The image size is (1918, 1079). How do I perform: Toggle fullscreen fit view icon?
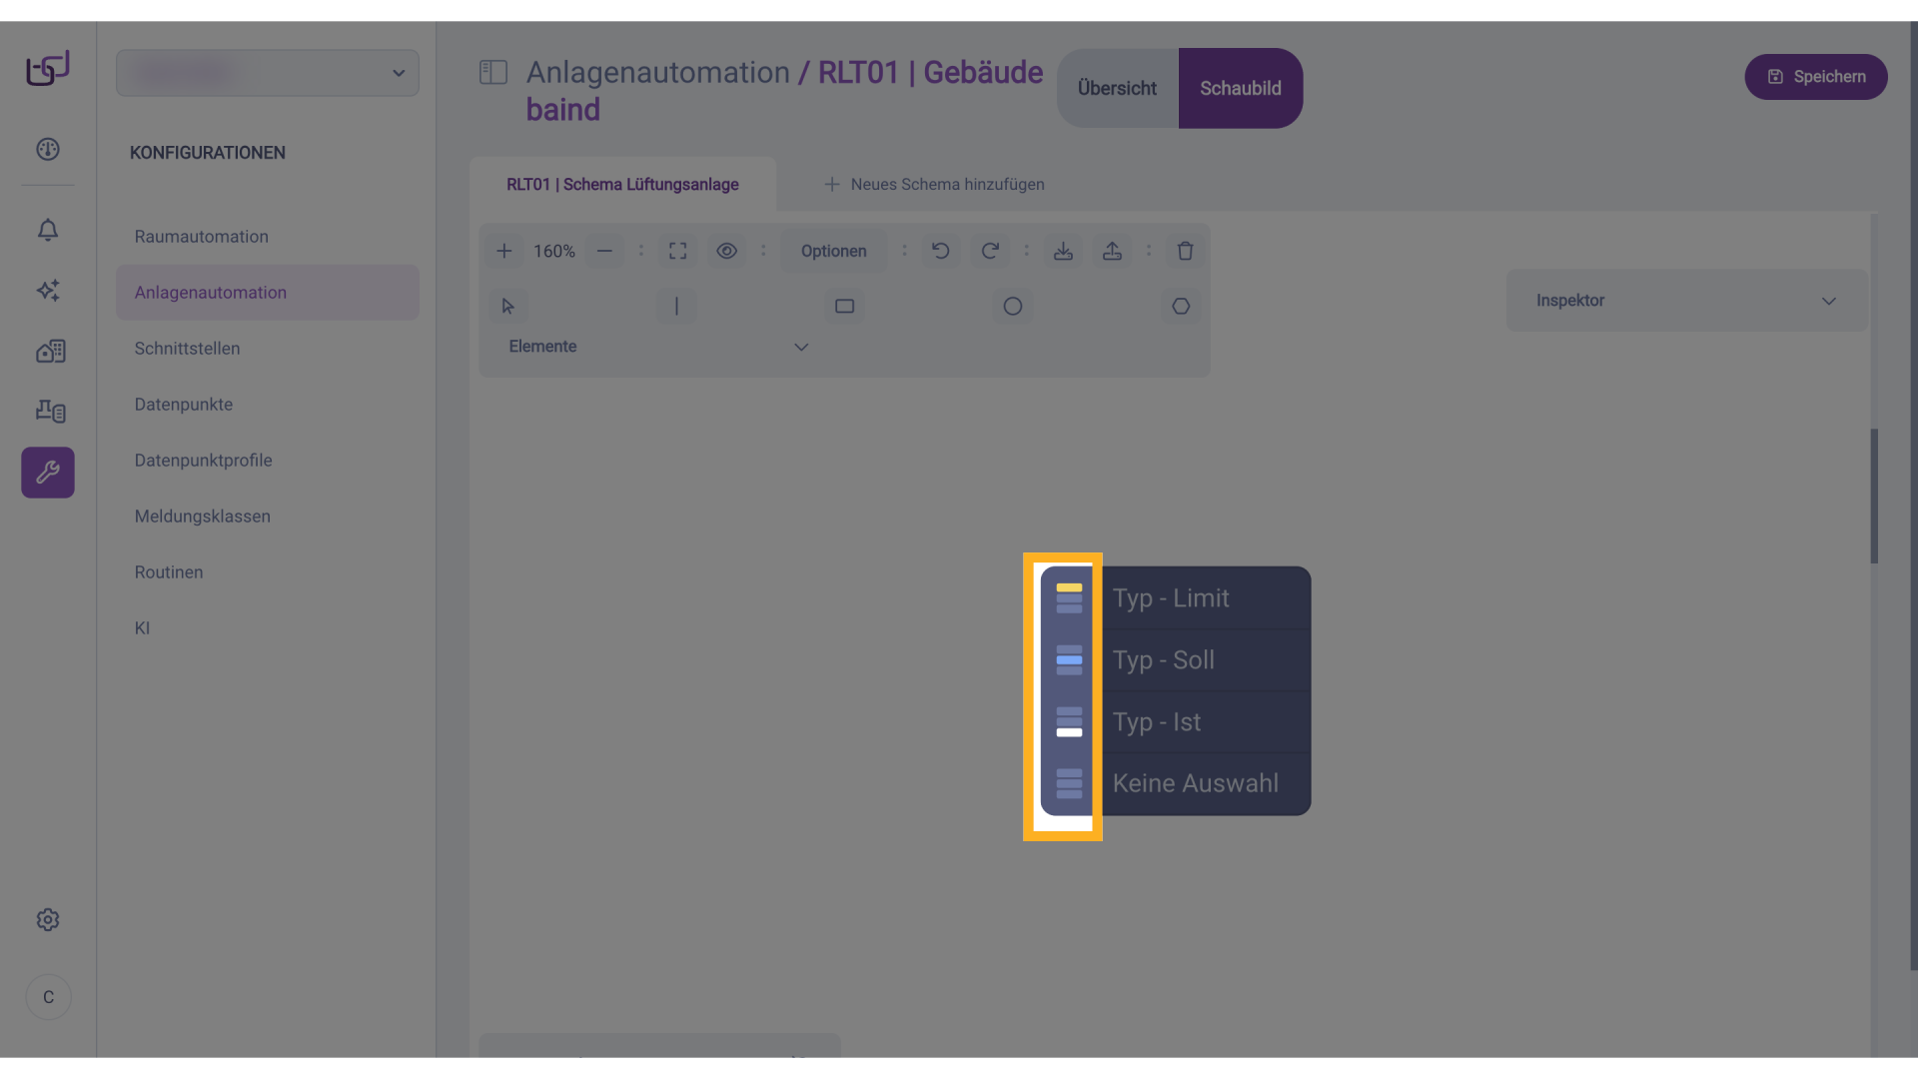coord(677,251)
